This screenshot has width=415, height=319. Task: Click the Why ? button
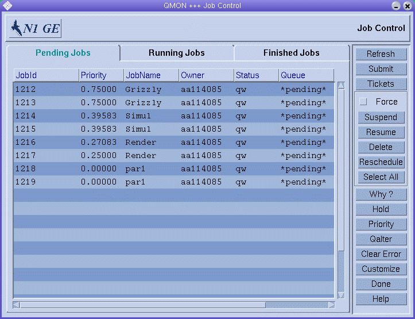[x=381, y=194]
